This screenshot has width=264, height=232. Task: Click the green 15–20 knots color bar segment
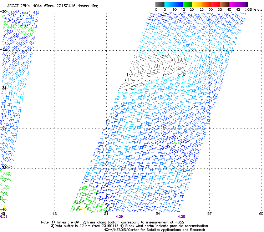[188, 4]
